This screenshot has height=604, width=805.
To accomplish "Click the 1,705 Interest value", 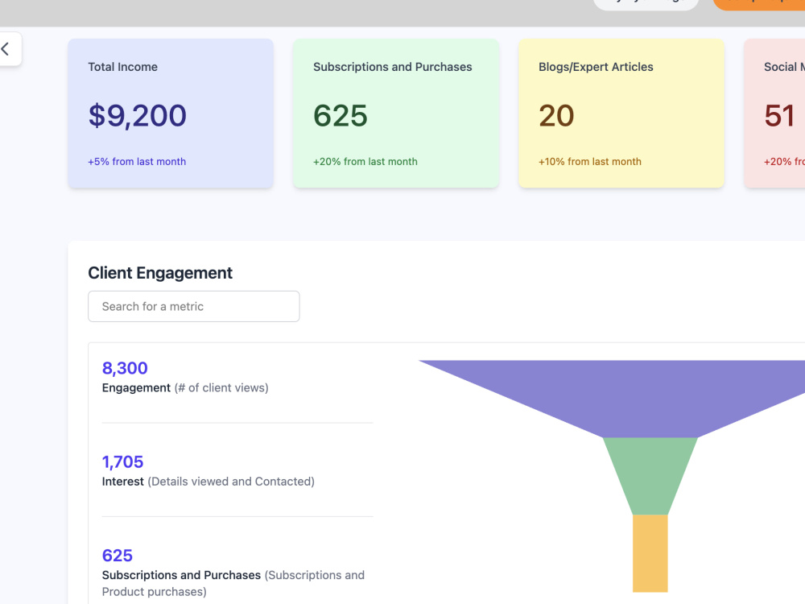I will click(122, 461).
